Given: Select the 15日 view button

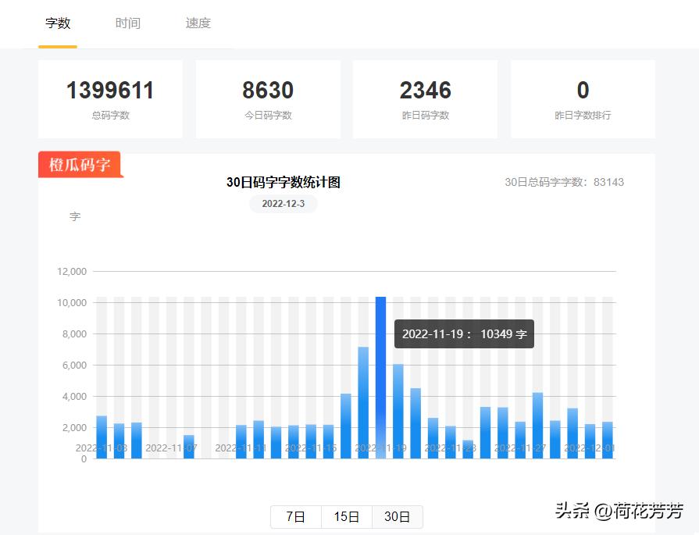Looking at the screenshot, I should tap(346, 516).
